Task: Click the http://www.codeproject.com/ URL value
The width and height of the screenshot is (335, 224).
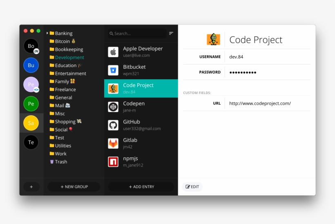Action: (260, 103)
